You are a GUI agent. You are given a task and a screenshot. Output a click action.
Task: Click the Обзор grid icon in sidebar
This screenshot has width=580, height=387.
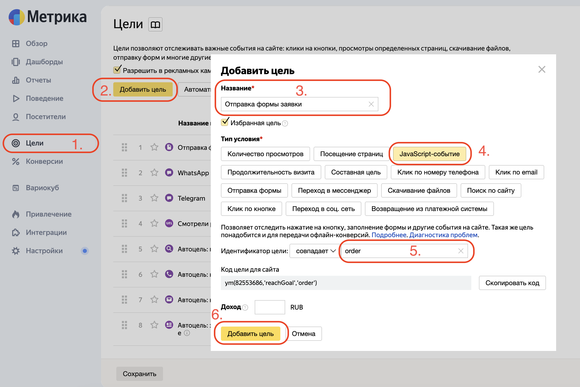16,44
